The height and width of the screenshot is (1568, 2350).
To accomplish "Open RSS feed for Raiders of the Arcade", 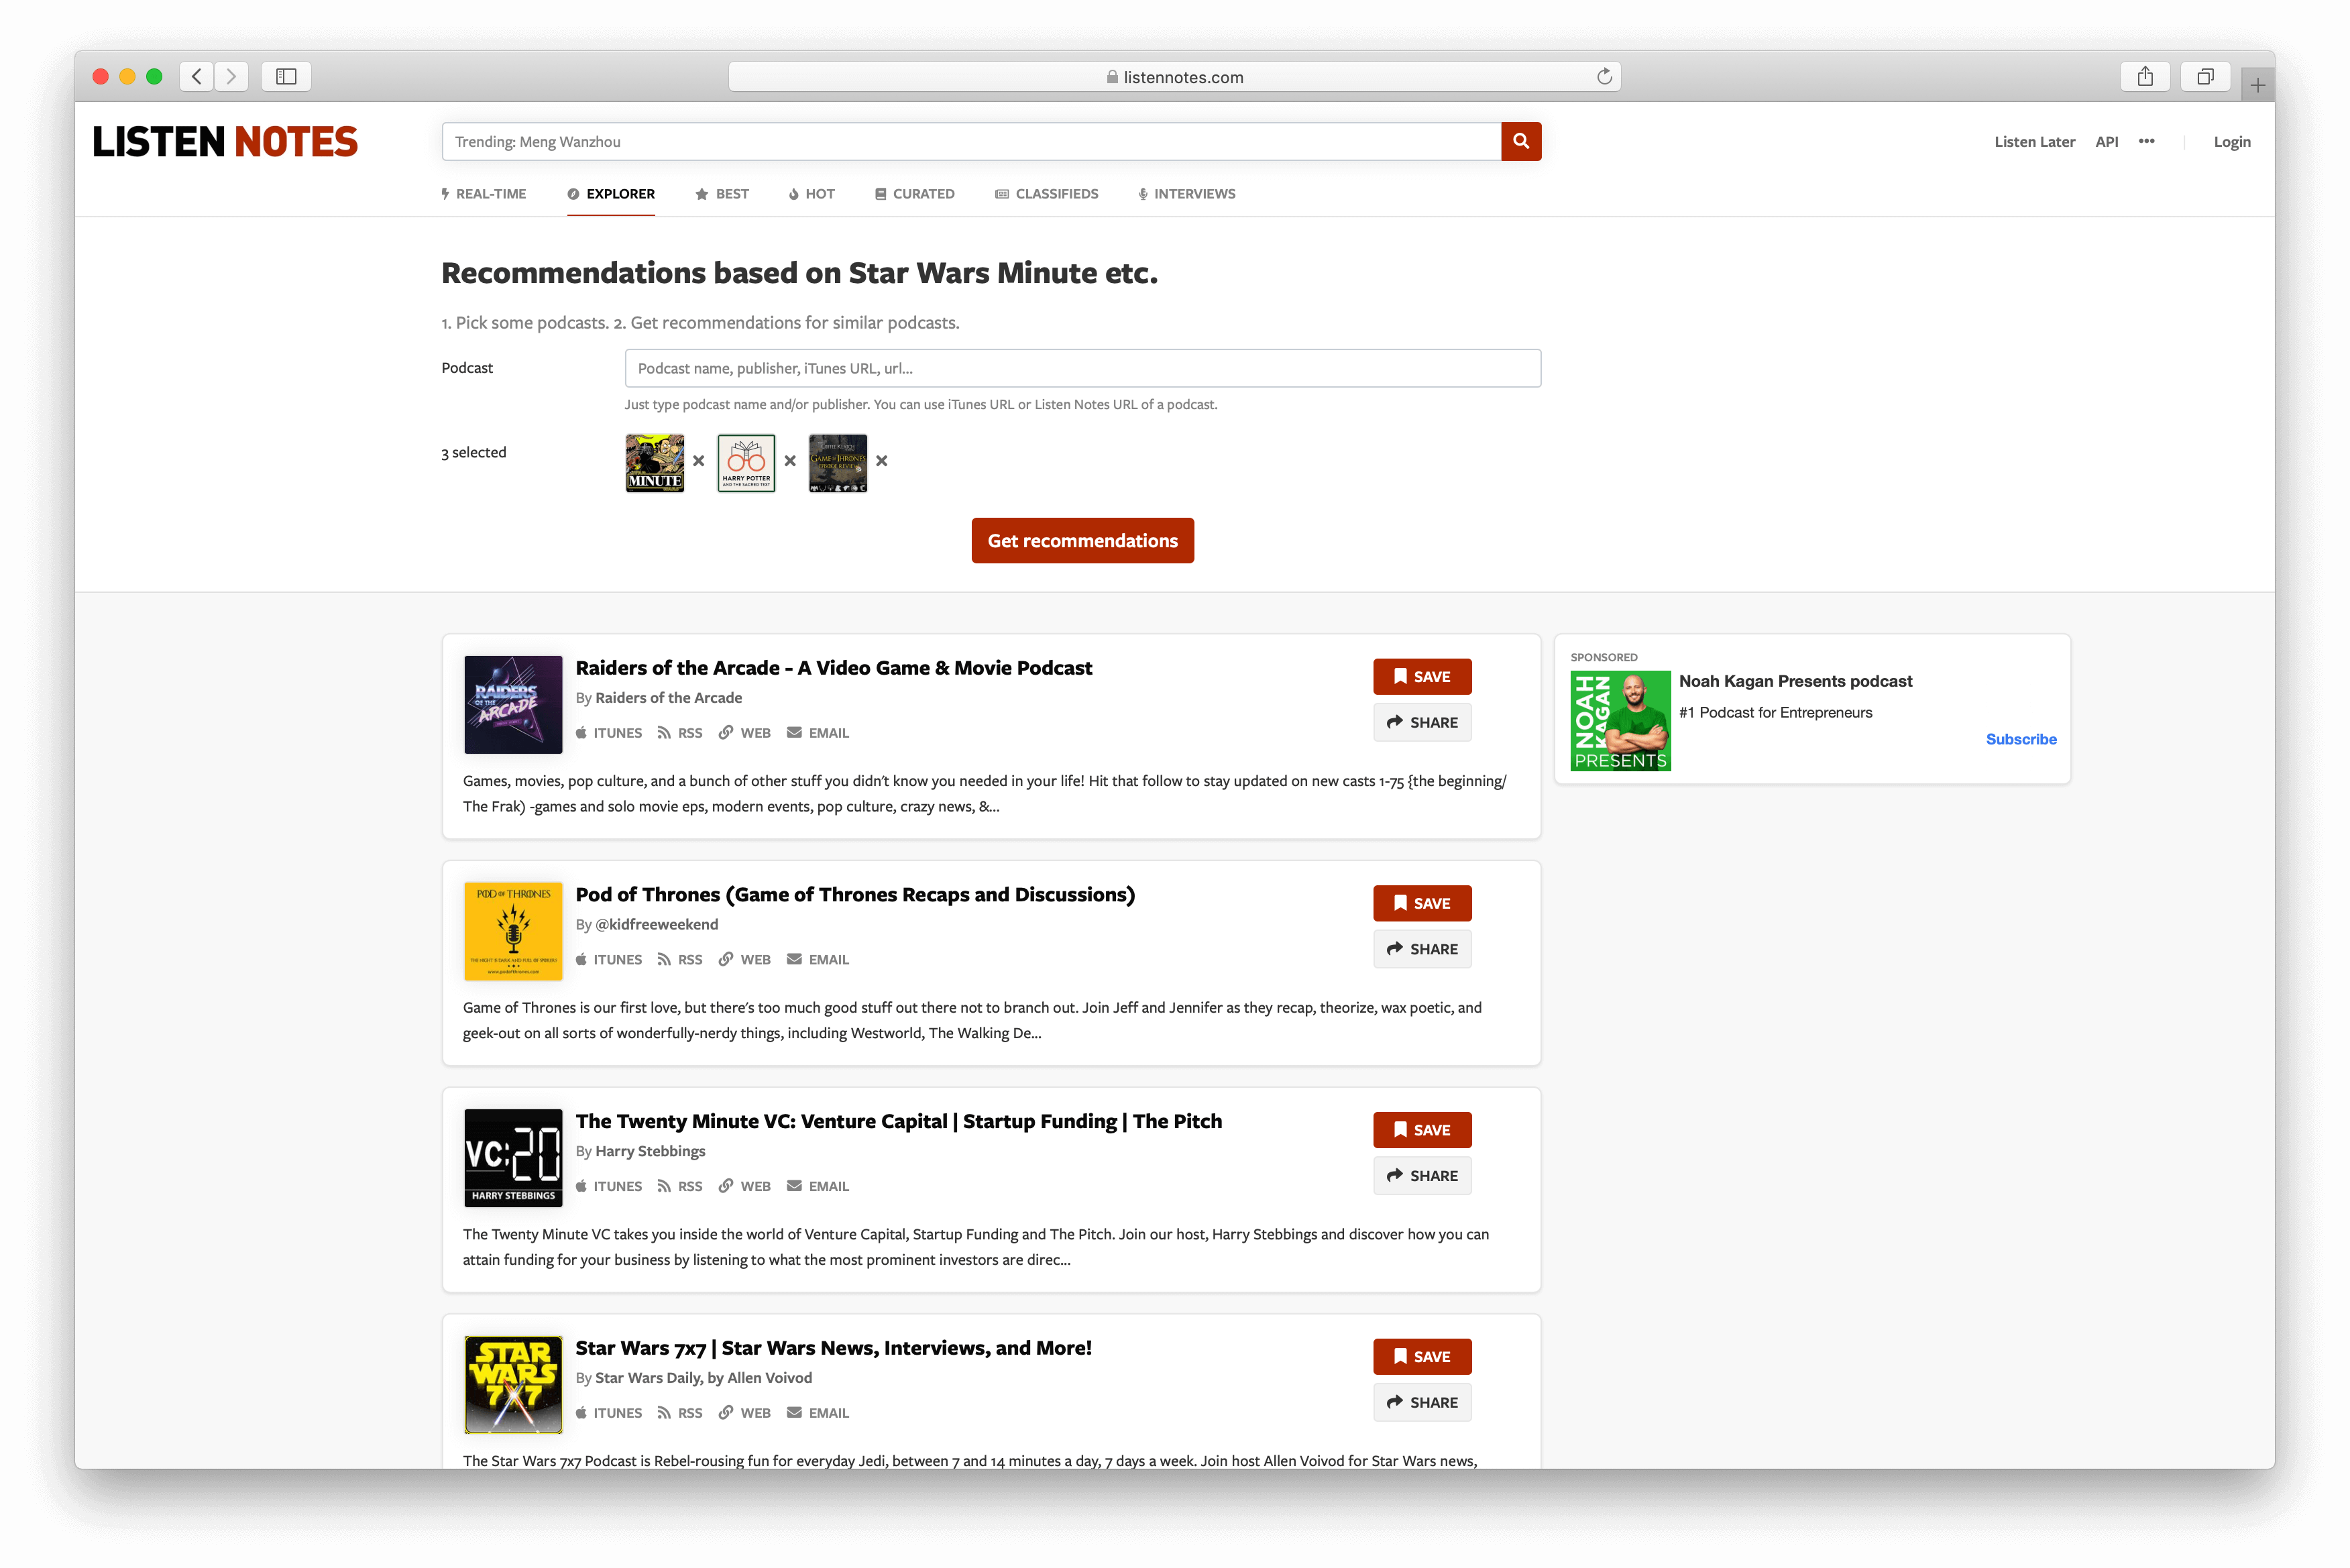I will 680,733.
